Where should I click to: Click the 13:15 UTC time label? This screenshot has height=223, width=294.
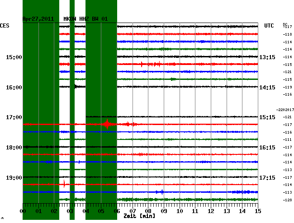click(267, 57)
